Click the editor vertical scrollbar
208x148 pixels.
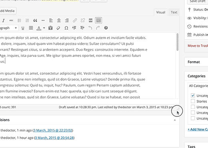point(178,42)
